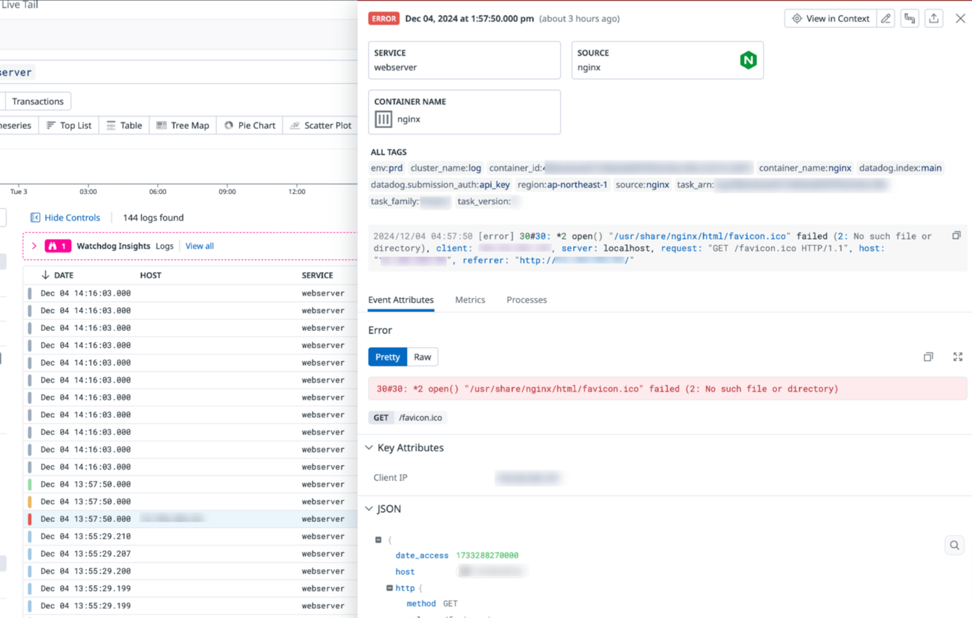972x618 pixels.
Task: Click the View in Context button
Action: pos(831,18)
